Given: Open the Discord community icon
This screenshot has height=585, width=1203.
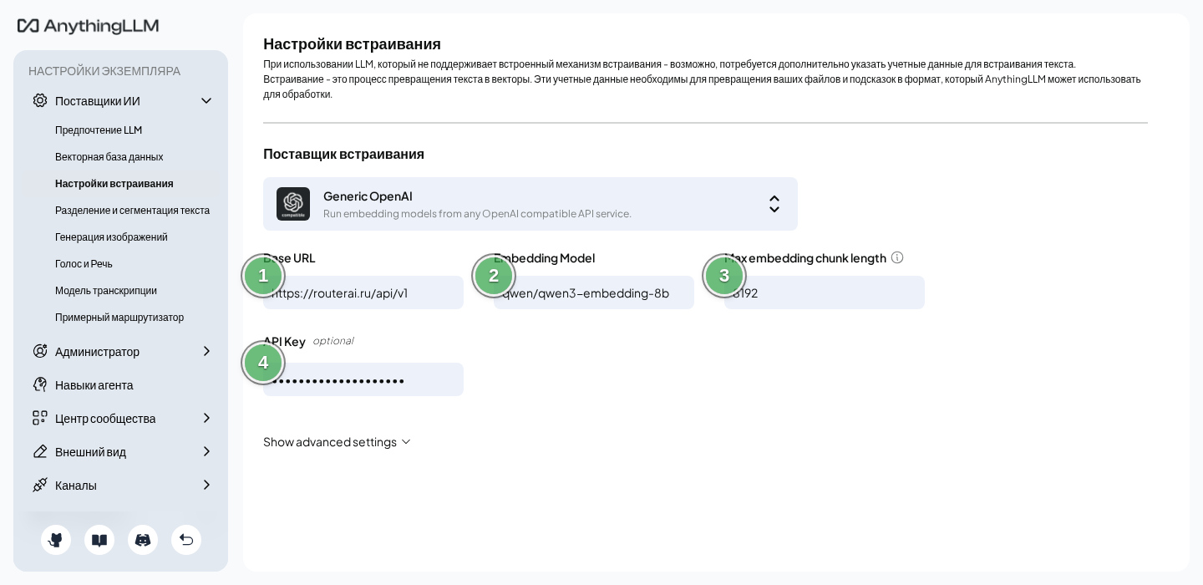Looking at the screenshot, I should click(x=143, y=540).
